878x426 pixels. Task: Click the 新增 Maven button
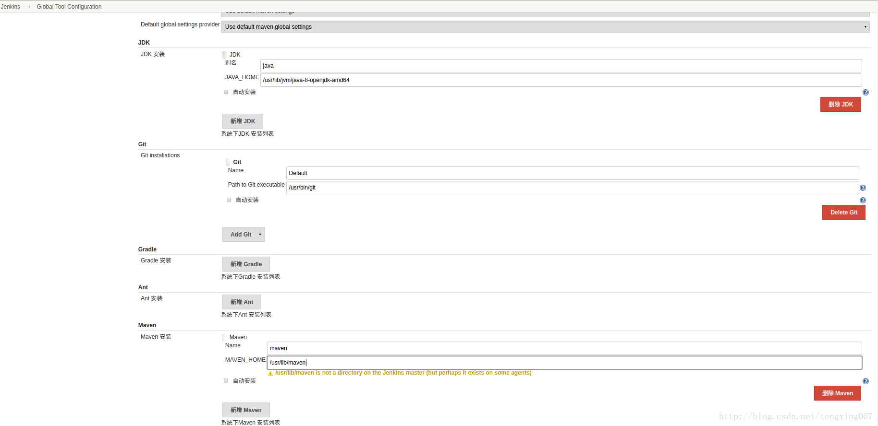(x=246, y=410)
